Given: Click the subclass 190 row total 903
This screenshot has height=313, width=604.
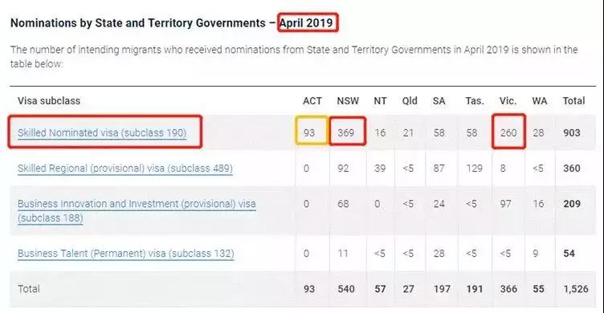Looking at the screenshot, I should click(x=572, y=132).
